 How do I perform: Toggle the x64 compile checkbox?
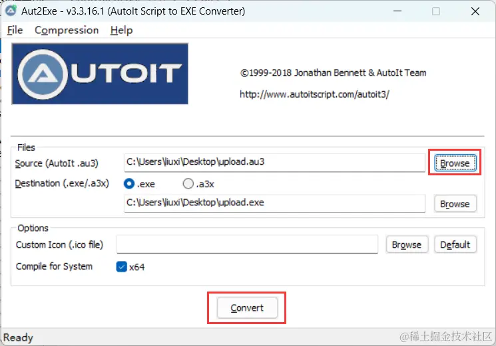pos(121,267)
